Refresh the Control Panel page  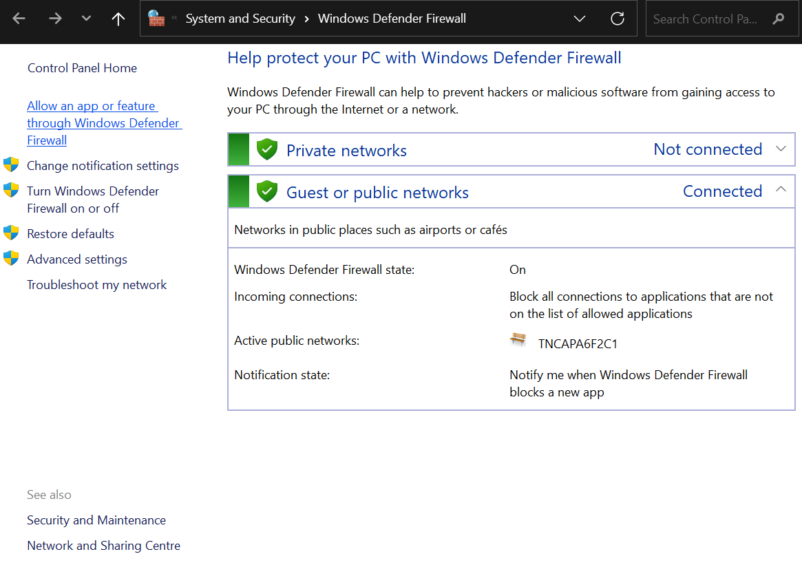point(618,19)
